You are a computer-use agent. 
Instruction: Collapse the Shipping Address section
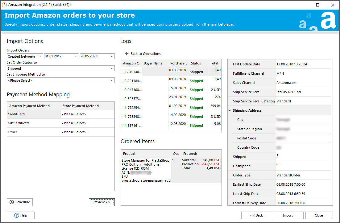(230, 110)
